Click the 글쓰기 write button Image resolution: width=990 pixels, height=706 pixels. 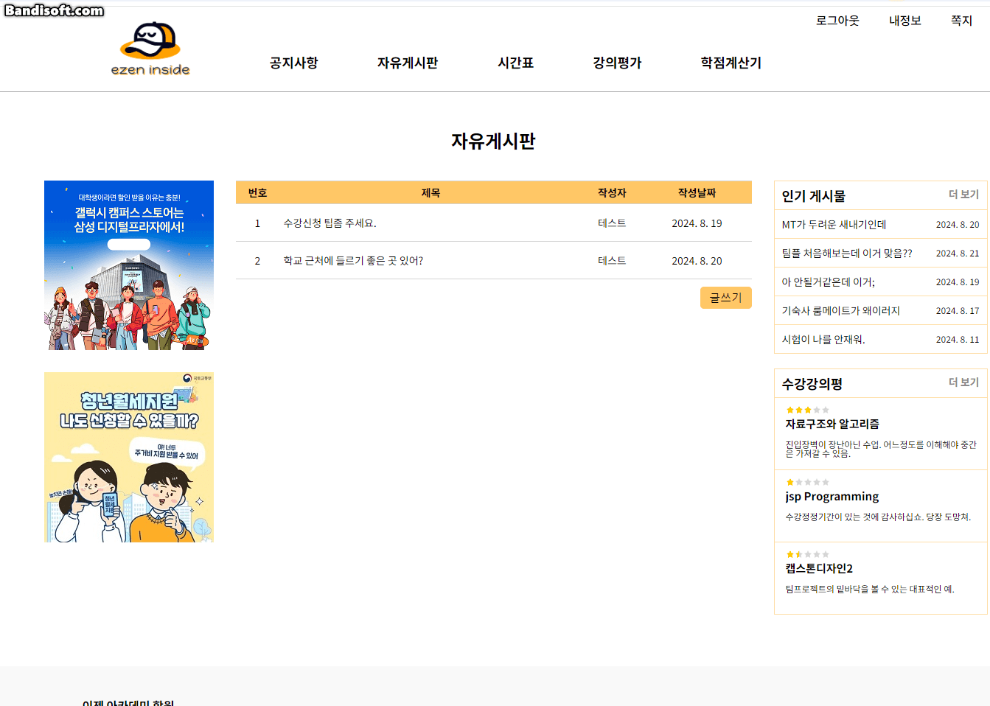[726, 298]
